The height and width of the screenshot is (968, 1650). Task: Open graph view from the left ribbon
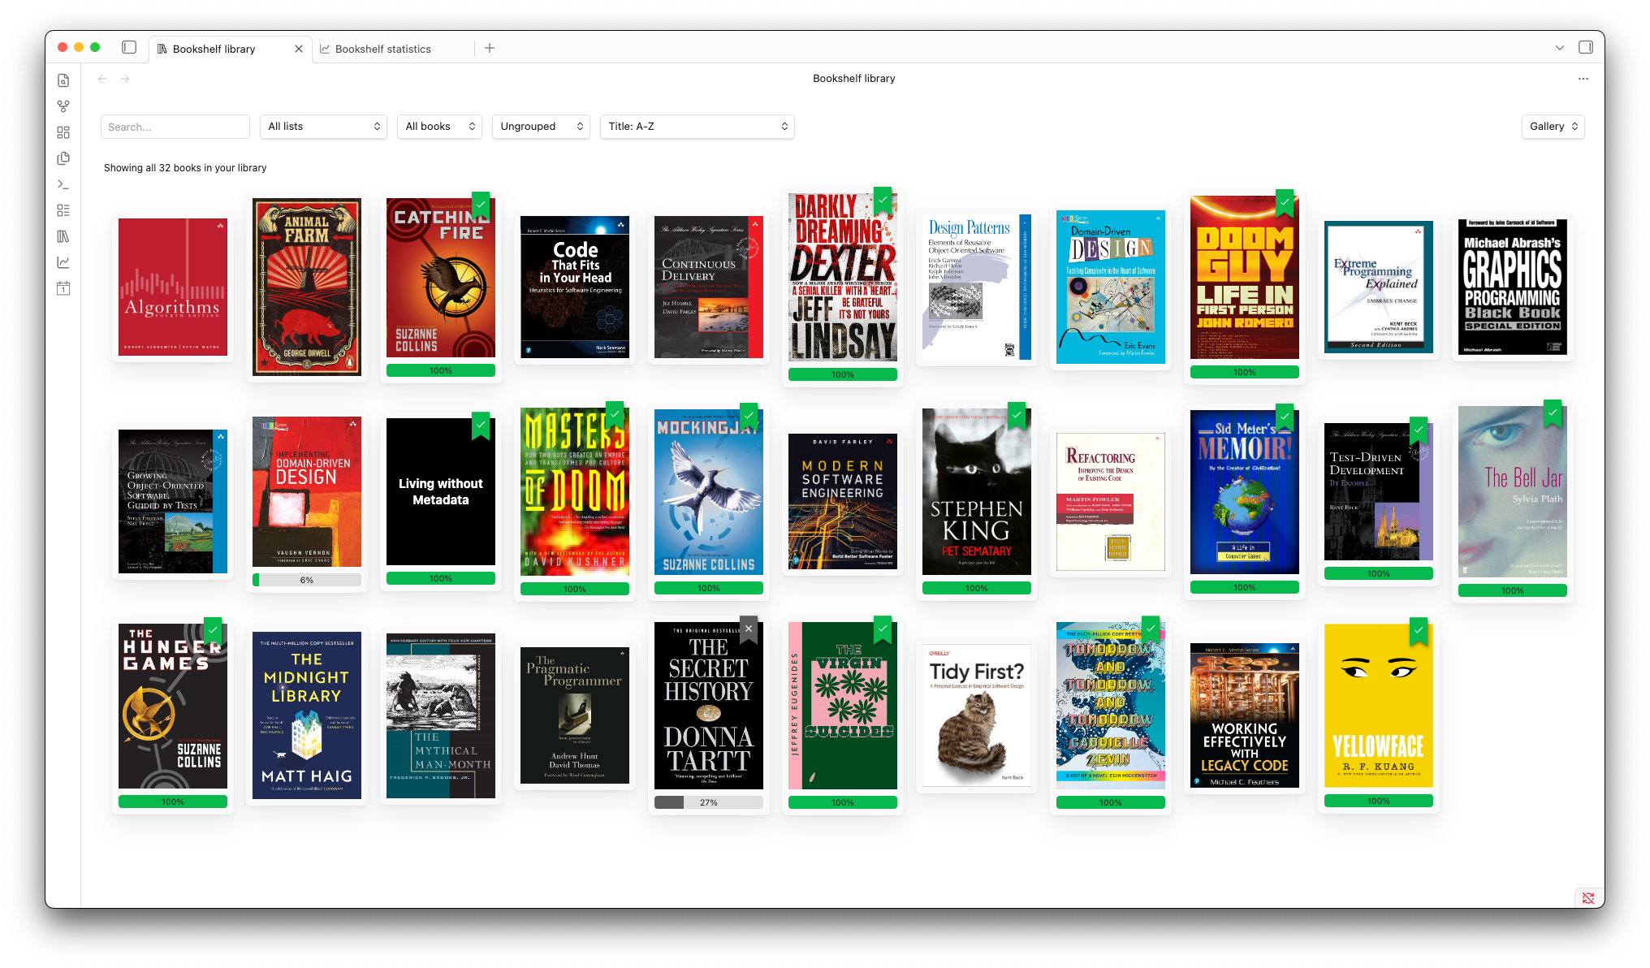63,106
